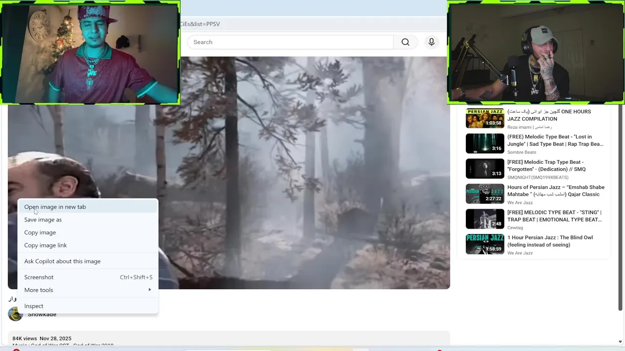Open Emshab Shabe Mahtabe video thumbnail

(x=485, y=194)
